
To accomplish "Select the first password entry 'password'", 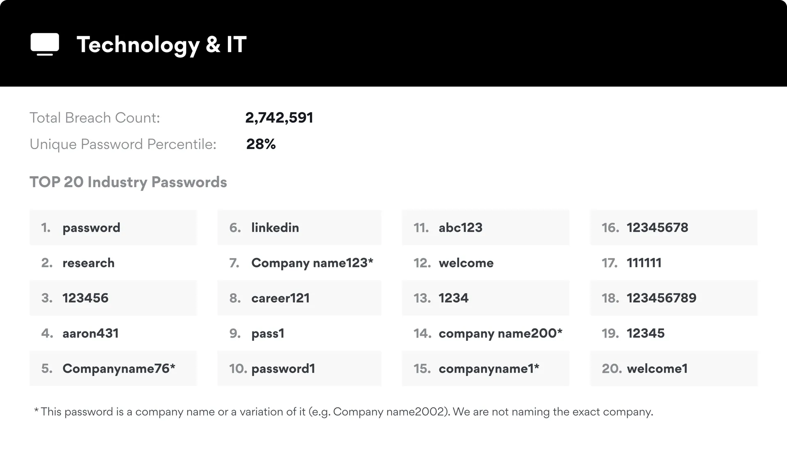I will coord(91,228).
